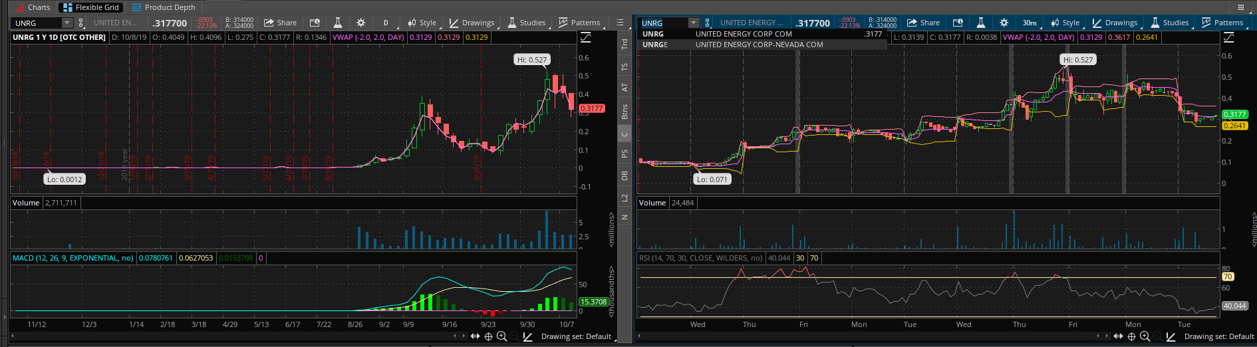Open Studies on the left chart
The image size is (1257, 347).
[x=527, y=23]
